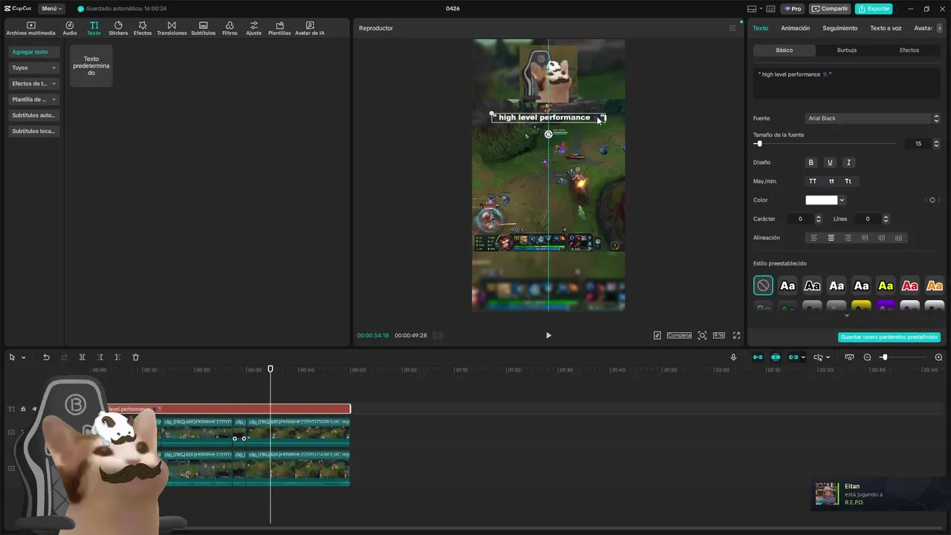The image size is (951, 535).
Task: Toggle italic text design
Action: [x=848, y=162]
